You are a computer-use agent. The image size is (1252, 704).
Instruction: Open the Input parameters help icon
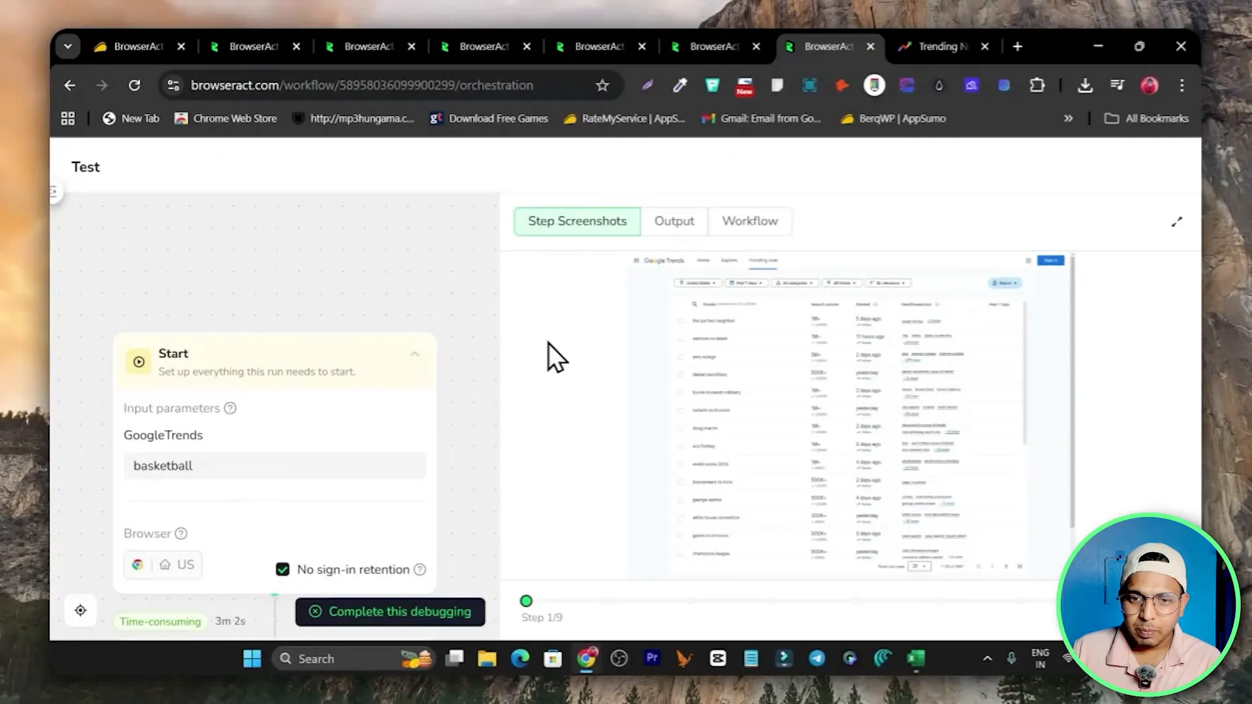point(230,408)
